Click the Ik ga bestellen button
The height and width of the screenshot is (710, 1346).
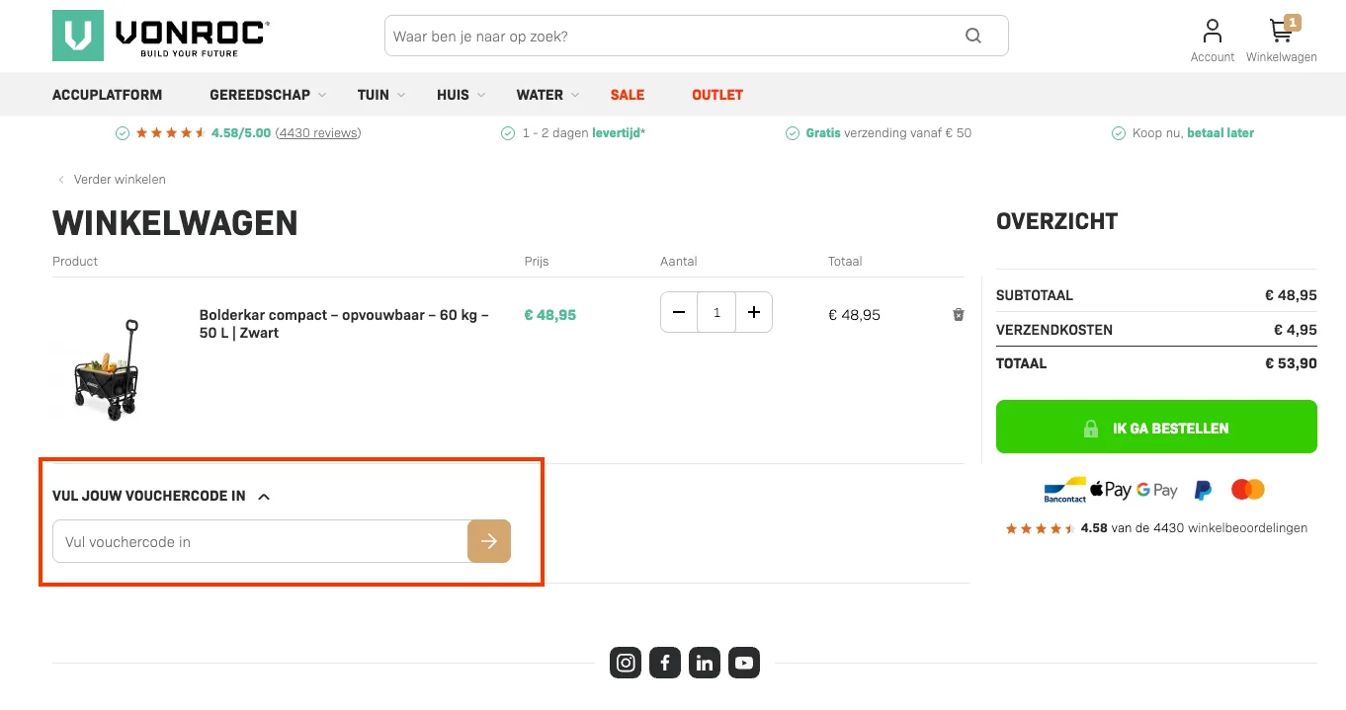click(1156, 428)
